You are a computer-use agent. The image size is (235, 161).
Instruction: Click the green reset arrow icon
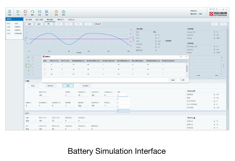tap(32, 12)
